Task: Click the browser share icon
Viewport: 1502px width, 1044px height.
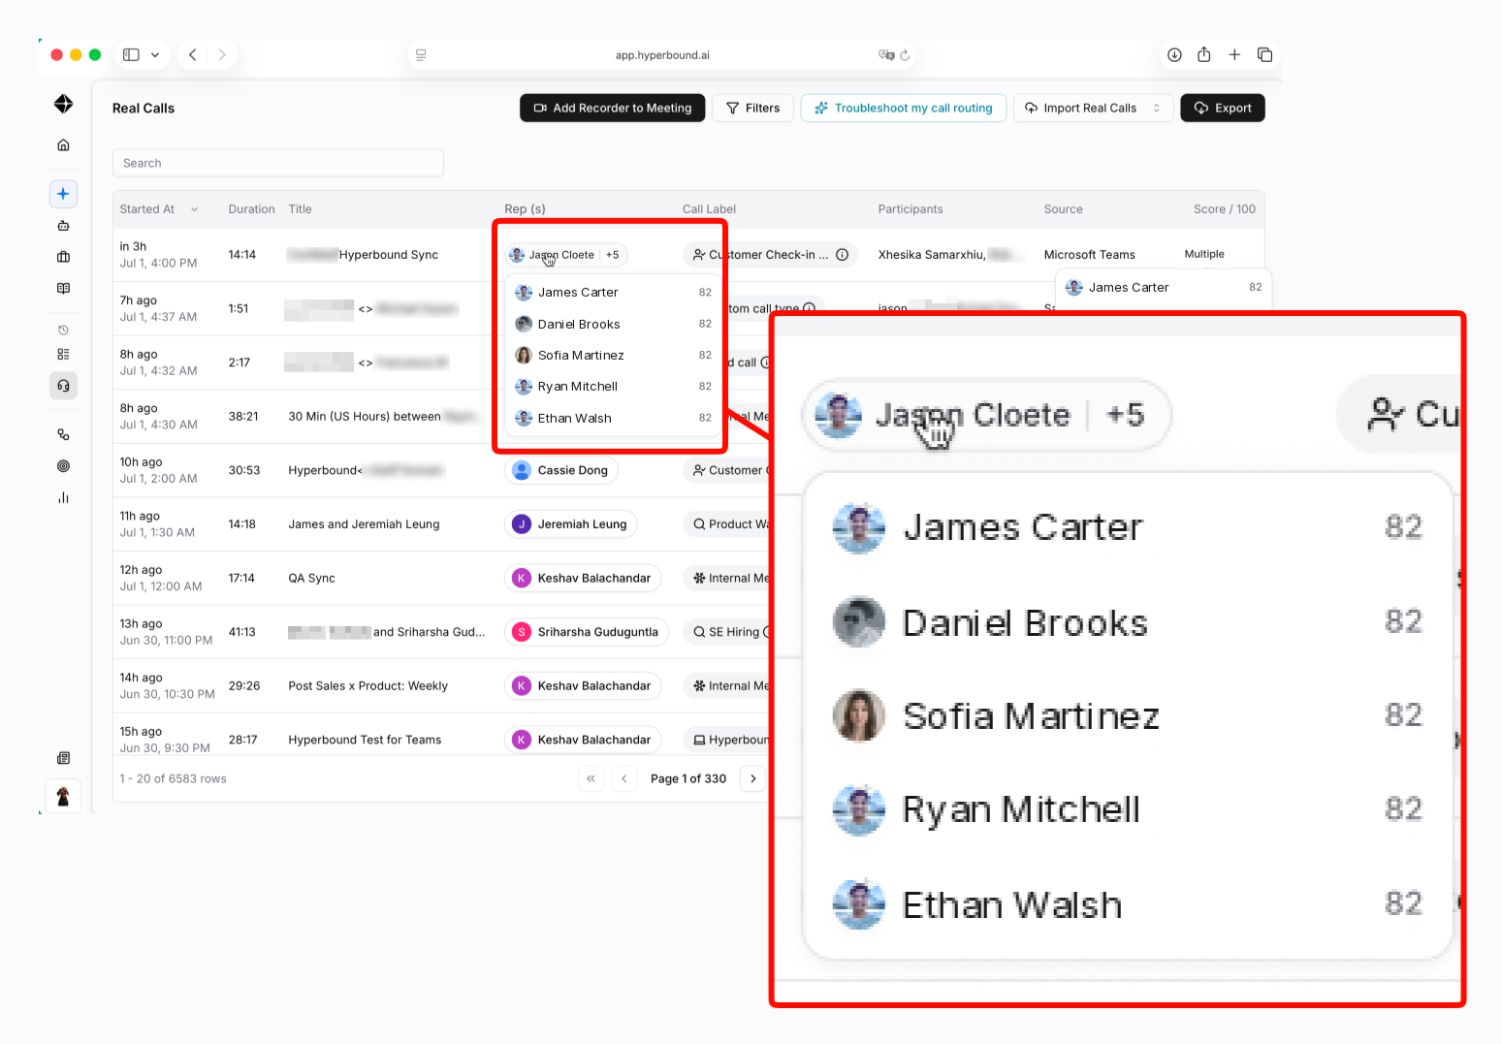Action: [1204, 54]
